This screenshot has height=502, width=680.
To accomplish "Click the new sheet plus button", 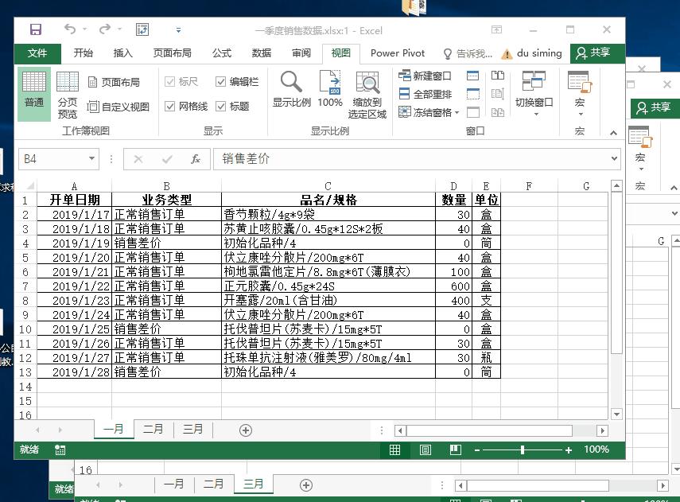I will (245, 429).
